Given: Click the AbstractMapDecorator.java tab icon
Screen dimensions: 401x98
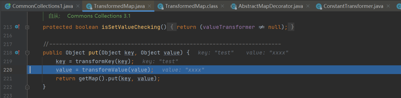Looking at the screenshot, I should pos(233,6).
